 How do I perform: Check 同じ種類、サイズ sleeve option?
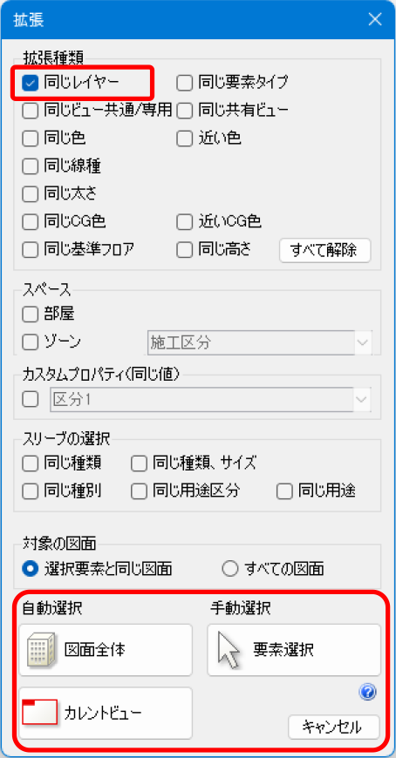[140, 464]
